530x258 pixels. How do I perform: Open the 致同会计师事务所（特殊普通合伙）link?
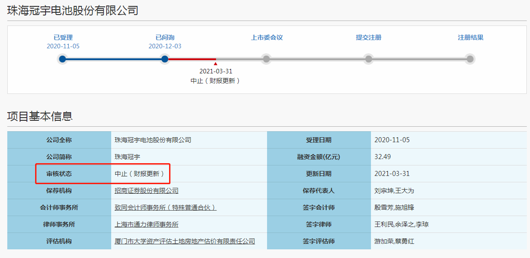click(x=165, y=207)
